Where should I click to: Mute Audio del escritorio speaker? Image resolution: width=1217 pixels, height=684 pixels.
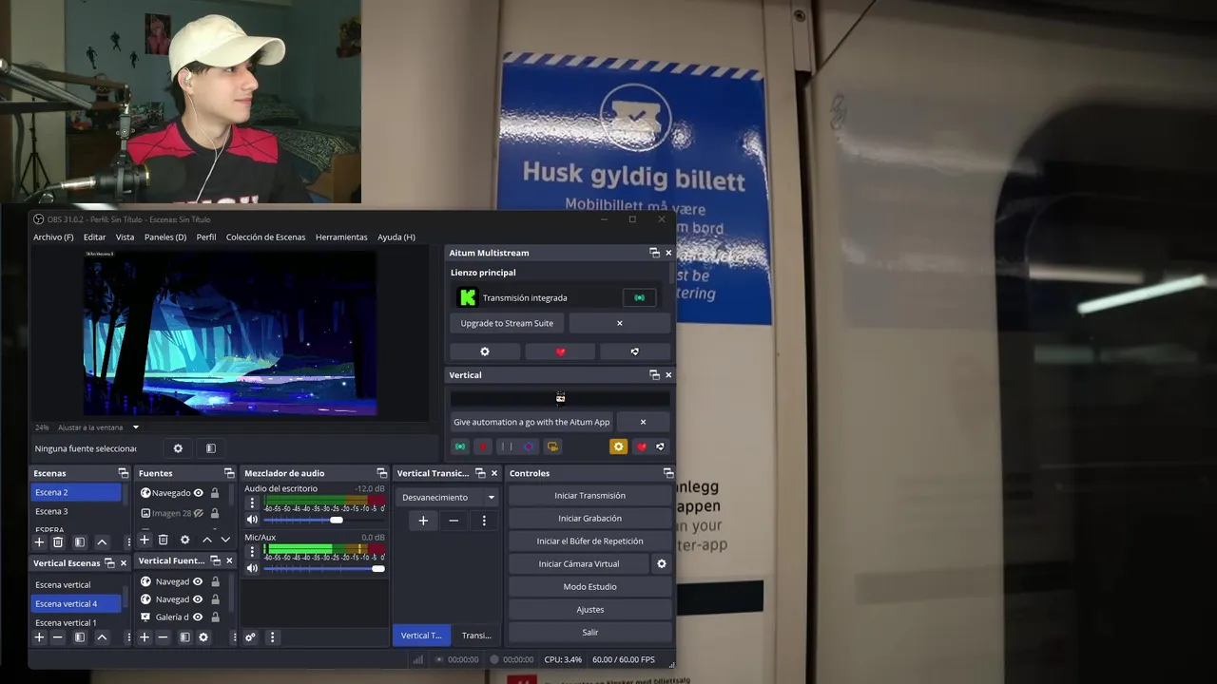coord(252,520)
